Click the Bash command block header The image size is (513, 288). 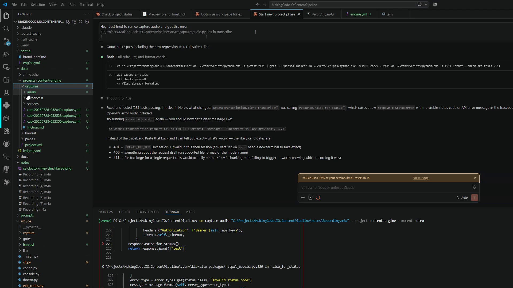[x=136, y=57]
